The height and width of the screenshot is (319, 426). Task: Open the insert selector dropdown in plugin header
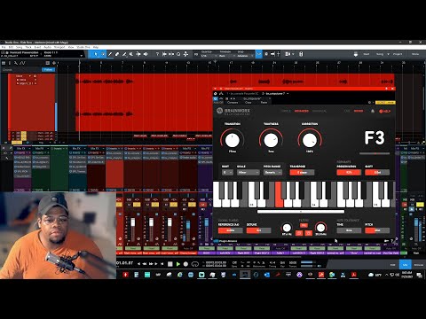coord(288,94)
